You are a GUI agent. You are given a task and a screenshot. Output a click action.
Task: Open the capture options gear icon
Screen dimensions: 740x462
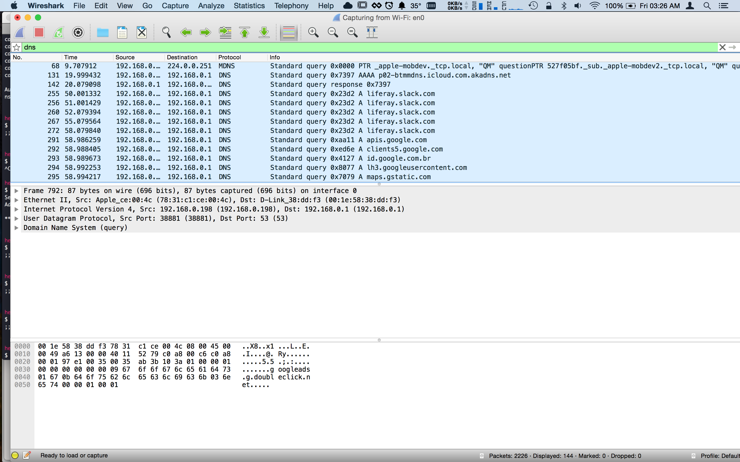78,32
